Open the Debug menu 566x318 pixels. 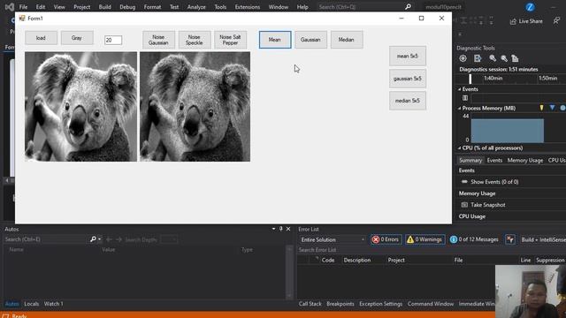click(127, 7)
